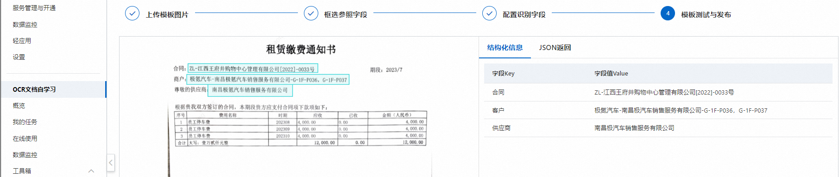This screenshot has width=839, height=177.
Task: Select the 供应商 key cell
Action: 501,128
